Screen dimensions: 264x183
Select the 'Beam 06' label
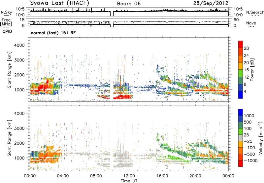click(x=129, y=4)
